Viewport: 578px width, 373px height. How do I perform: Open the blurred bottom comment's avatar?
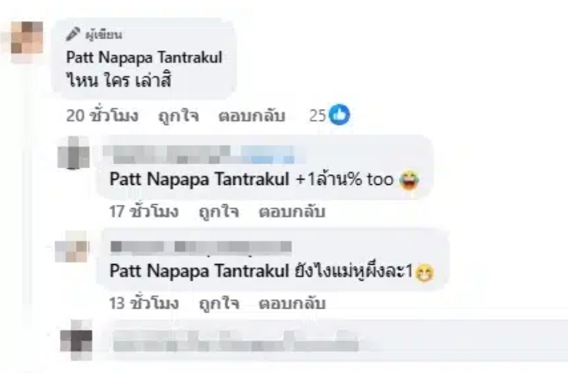76,341
